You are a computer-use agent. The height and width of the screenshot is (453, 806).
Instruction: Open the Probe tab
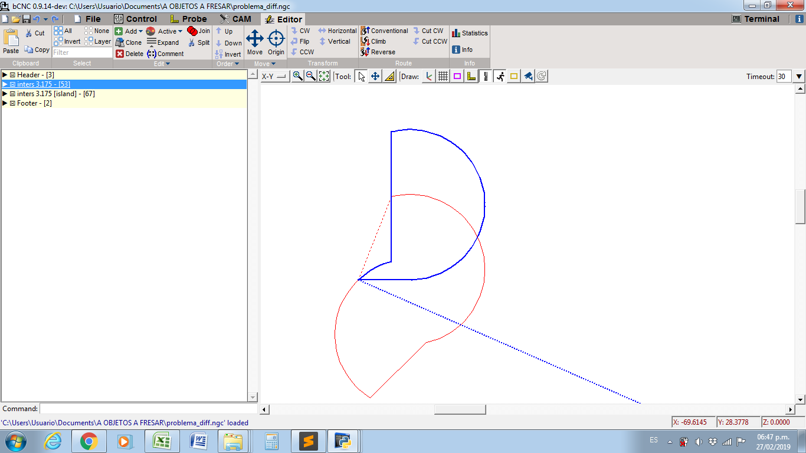pos(194,18)
